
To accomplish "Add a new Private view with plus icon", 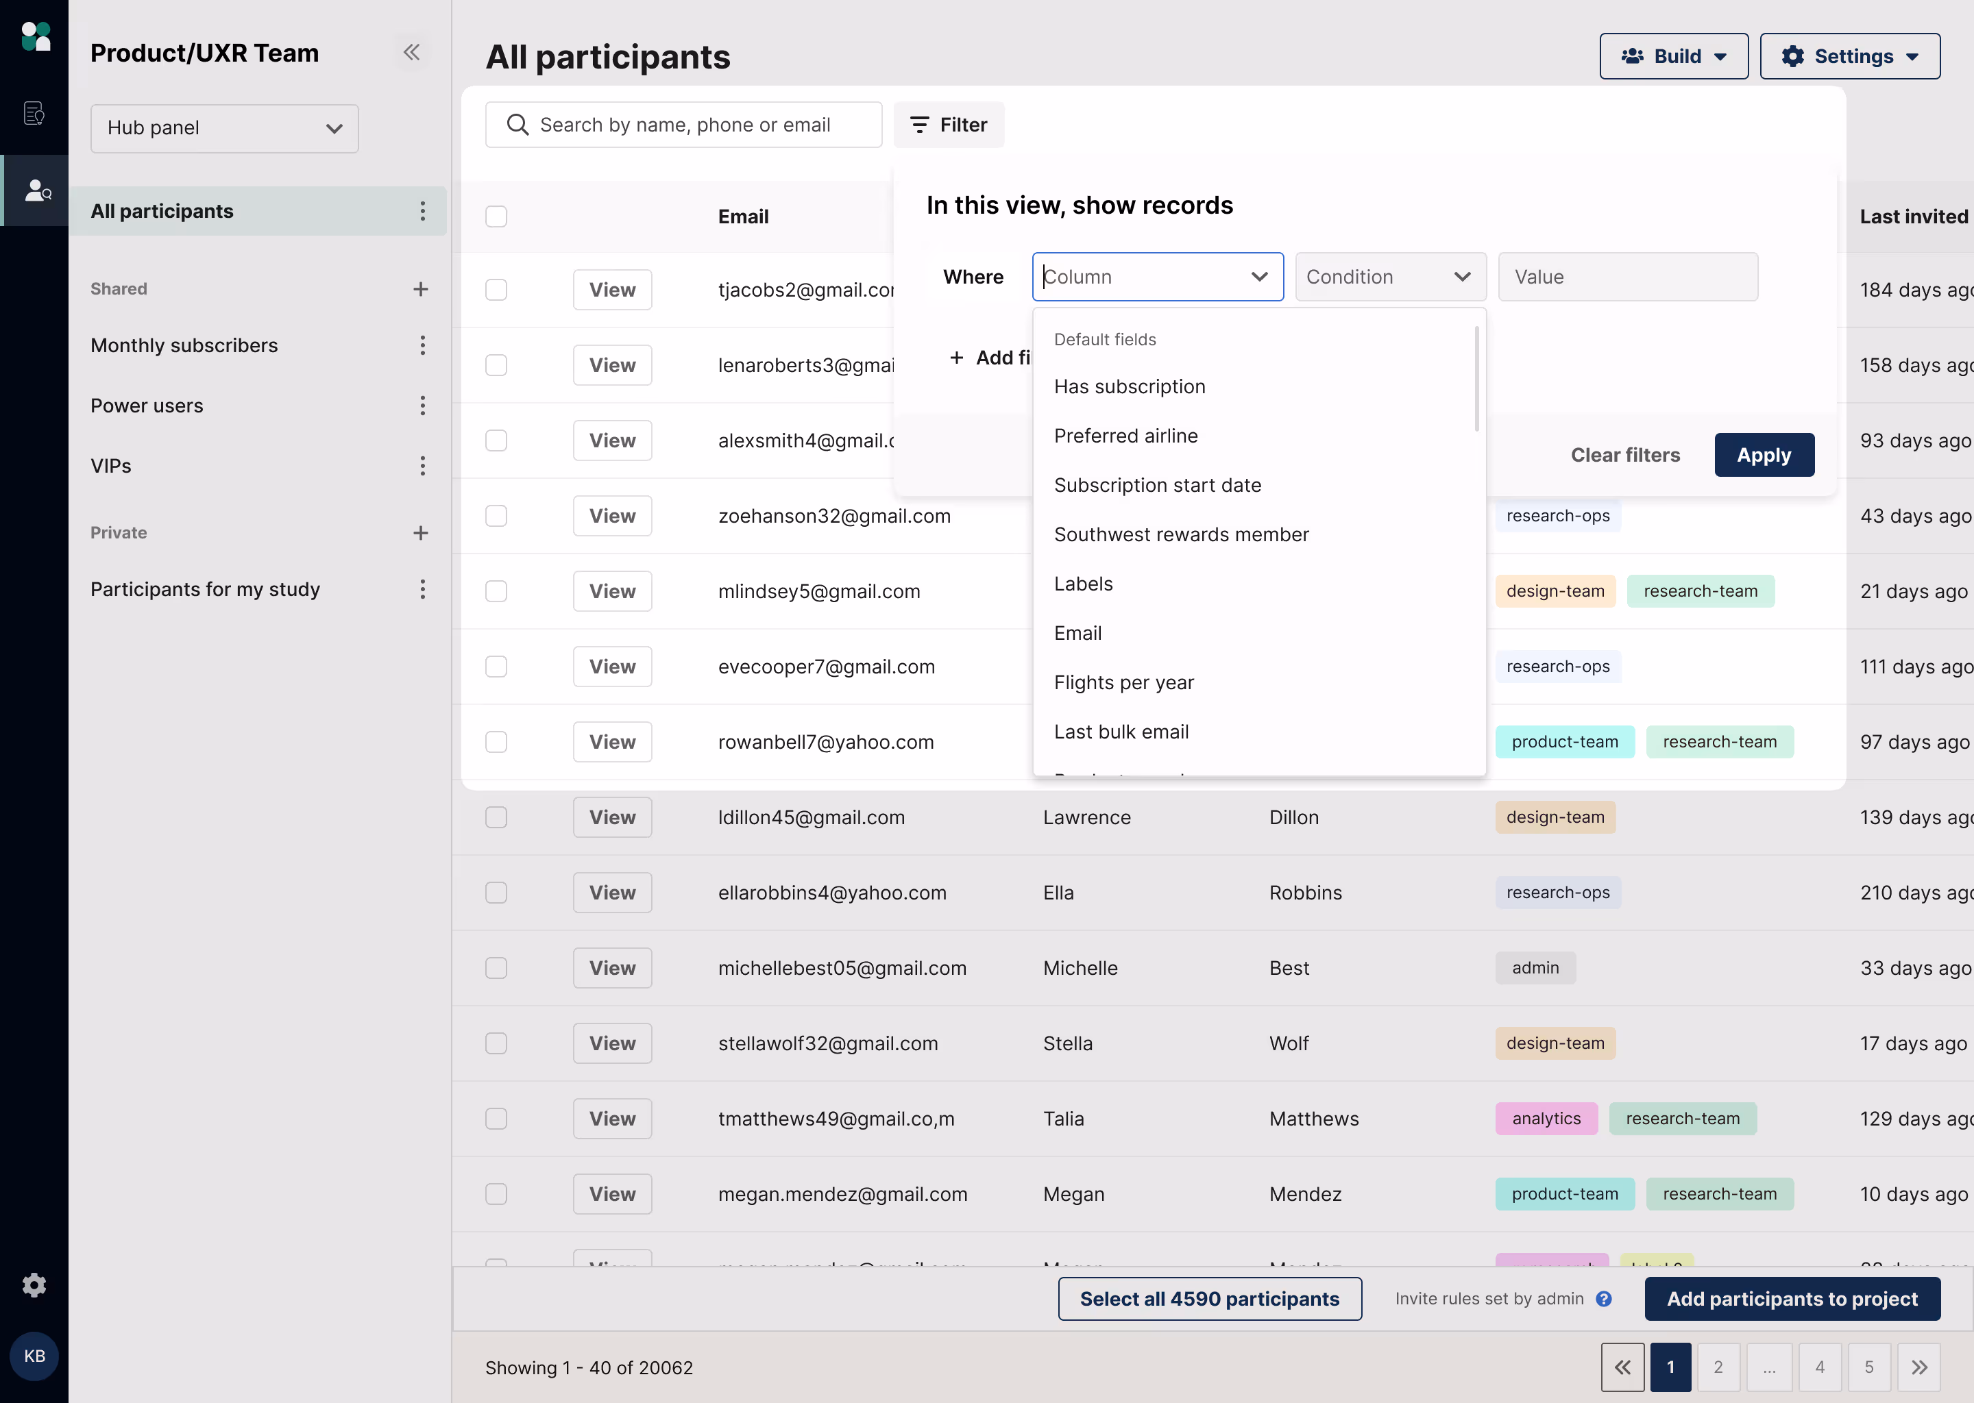I will tap(420, 533).
